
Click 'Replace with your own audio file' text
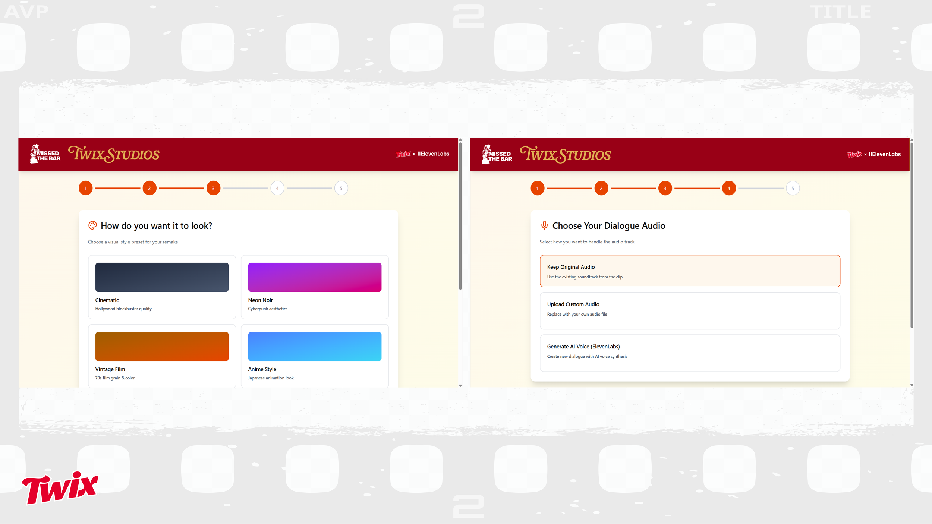(x=577, y=314)
